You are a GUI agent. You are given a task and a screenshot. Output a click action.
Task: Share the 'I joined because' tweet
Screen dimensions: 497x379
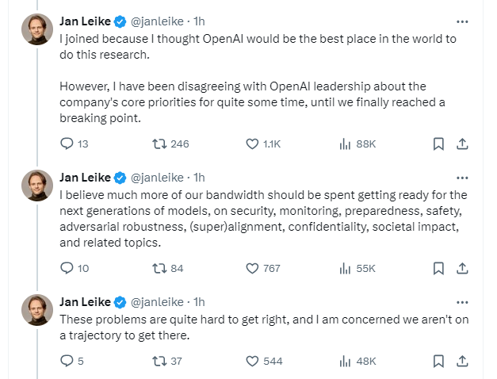coord(463,144)
